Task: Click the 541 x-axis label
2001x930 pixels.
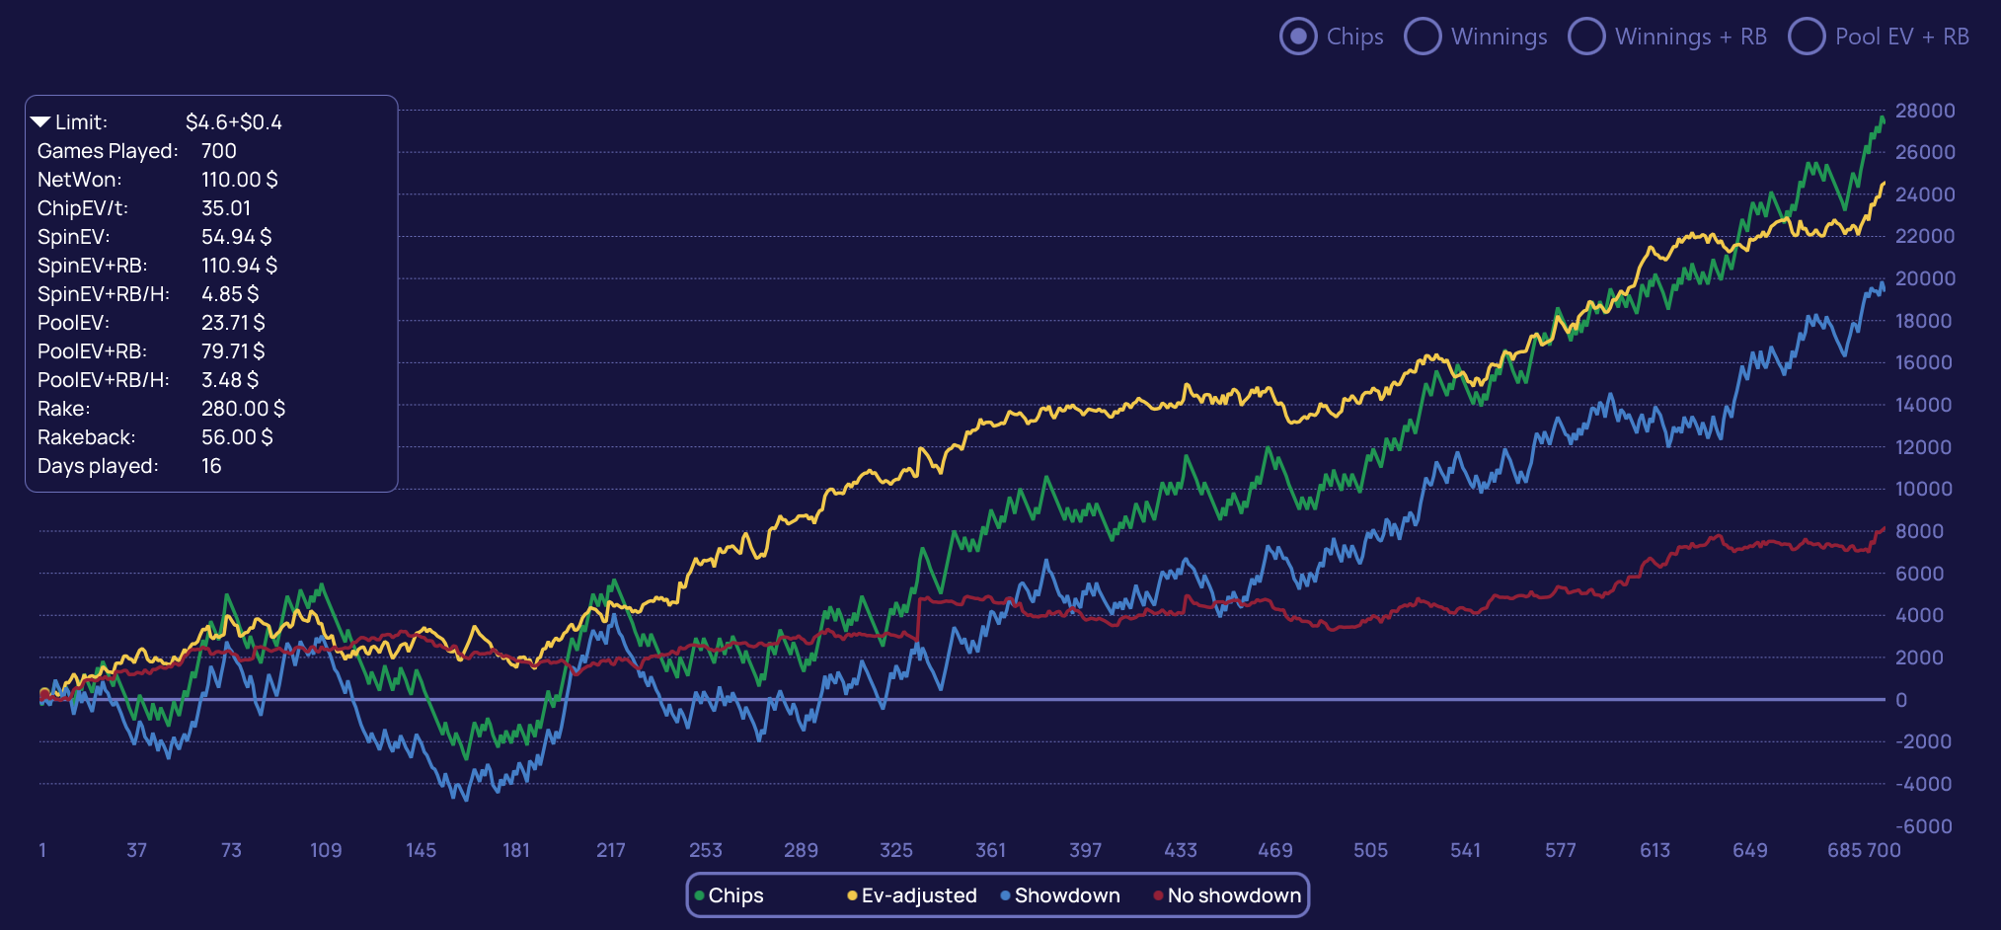Action: [1466, 850]
